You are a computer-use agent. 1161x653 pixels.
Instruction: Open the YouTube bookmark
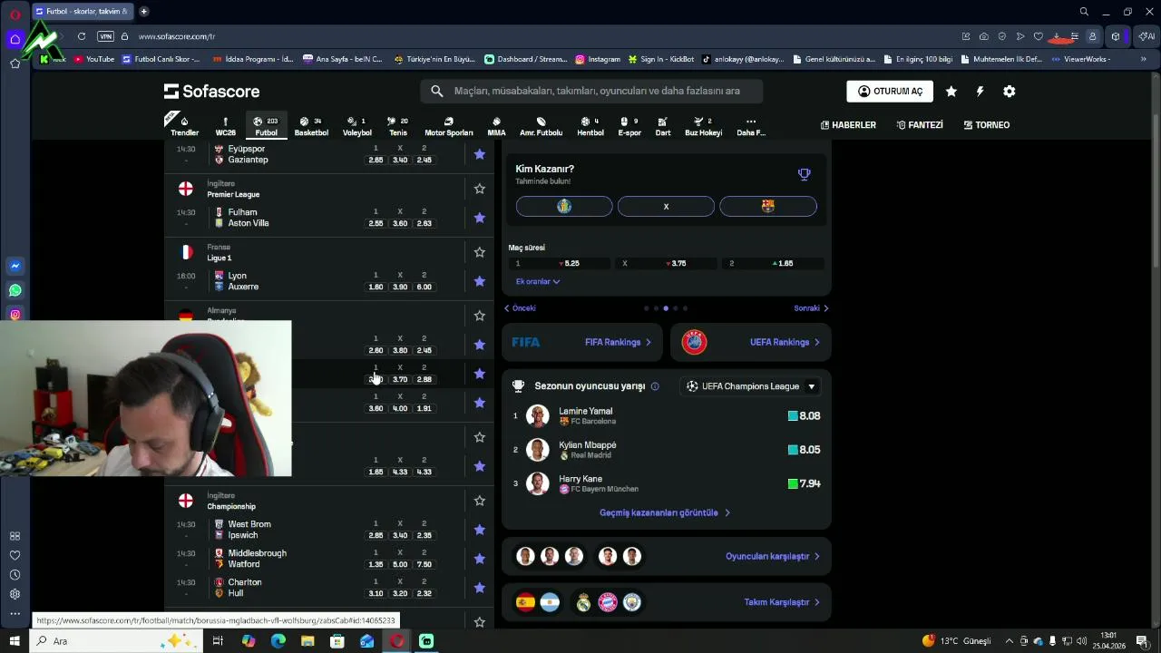tap(94, 59)
